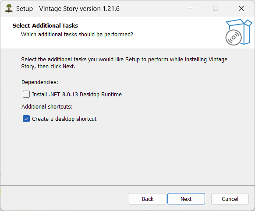Viewport: 255px width, 211px height.
Task: Click the CD disc in the installer graphic
Action: tap(234, 37)
